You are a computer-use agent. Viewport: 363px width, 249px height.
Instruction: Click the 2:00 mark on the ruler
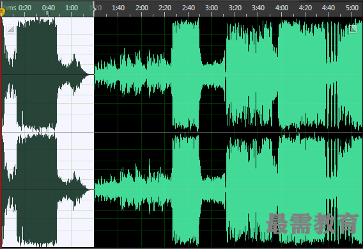(142, 8)
